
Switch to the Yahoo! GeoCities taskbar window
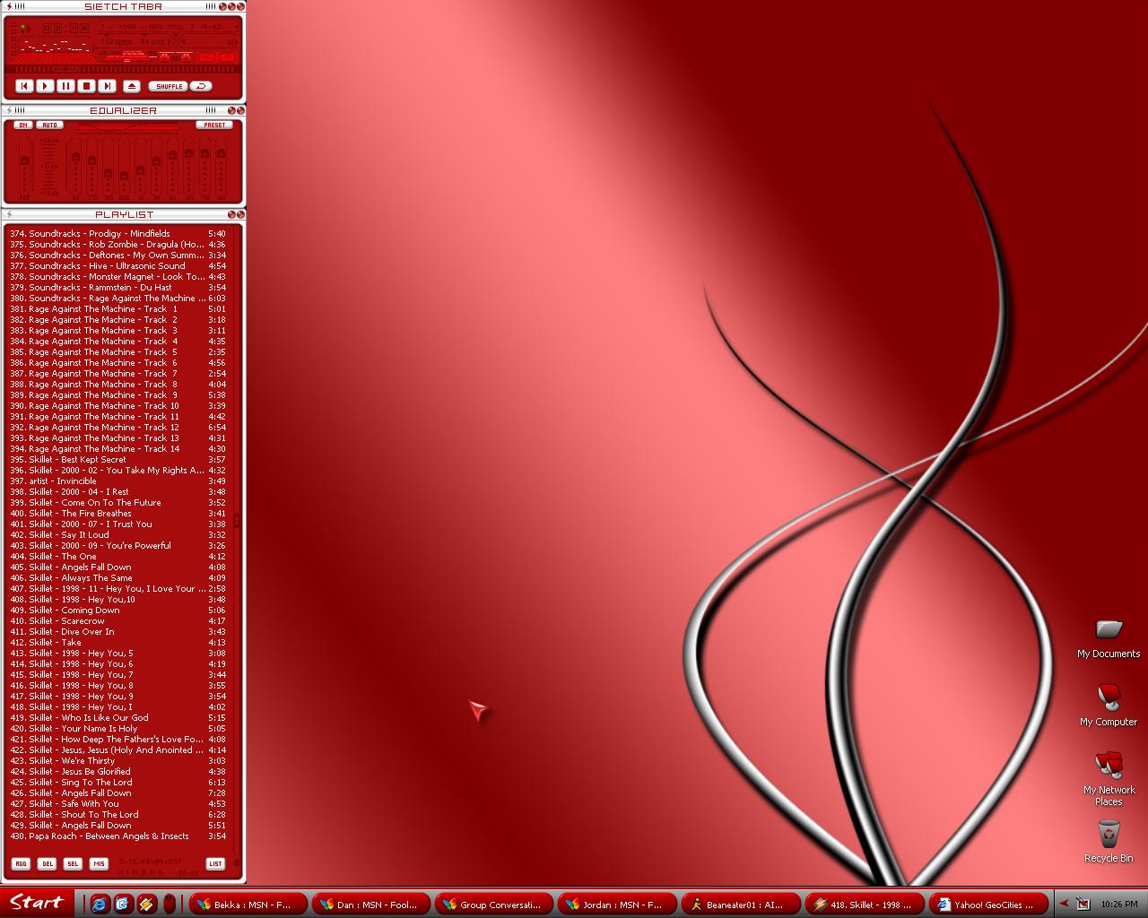(987, 905)
